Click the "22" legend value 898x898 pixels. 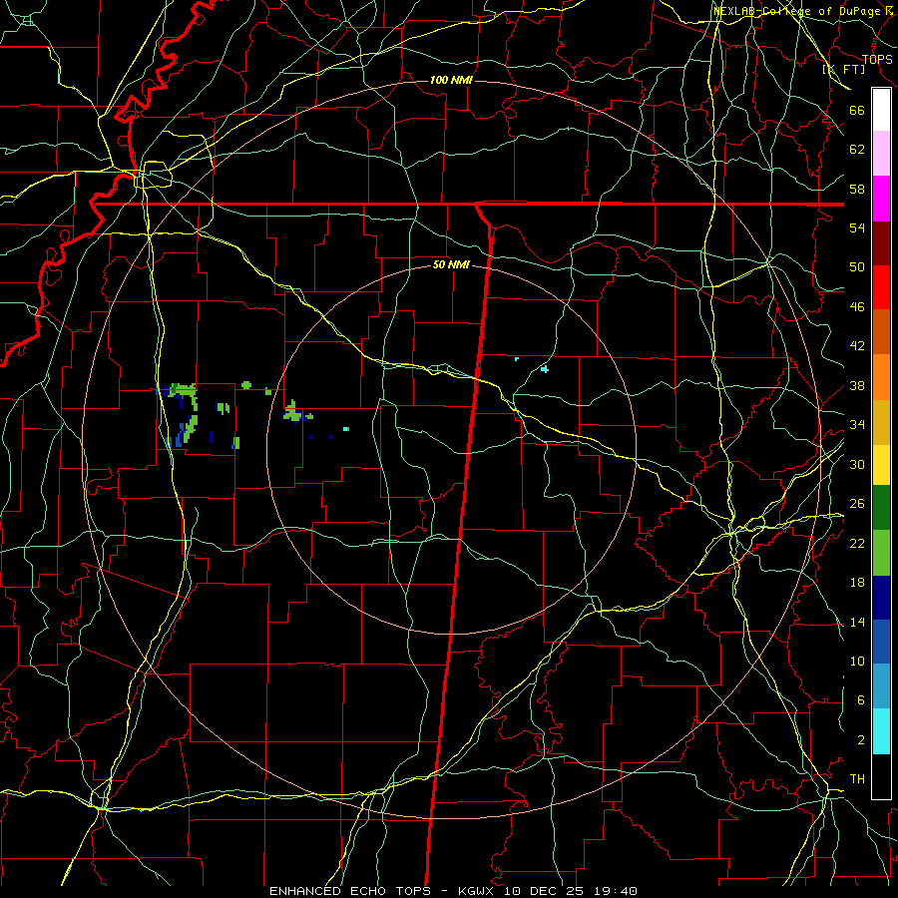857,543
